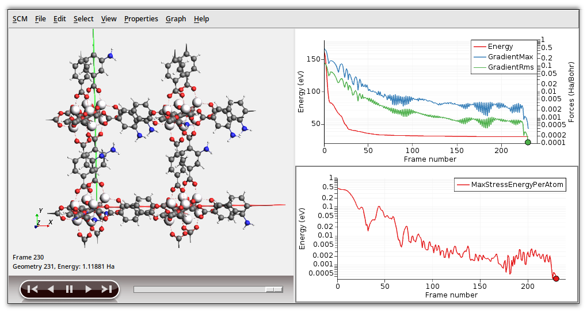Image resolution: width=587 pixels, height=313 pixels.
Task: Click the red marker on stress graph
Action: (x=556, y=278)
